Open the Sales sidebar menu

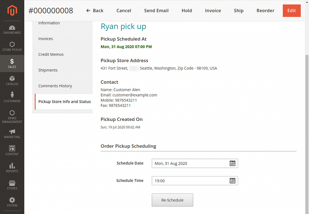click(x=12, y=63)
